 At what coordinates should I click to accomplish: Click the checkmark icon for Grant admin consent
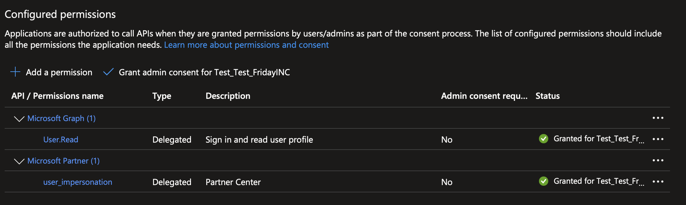tap(108, 72)
